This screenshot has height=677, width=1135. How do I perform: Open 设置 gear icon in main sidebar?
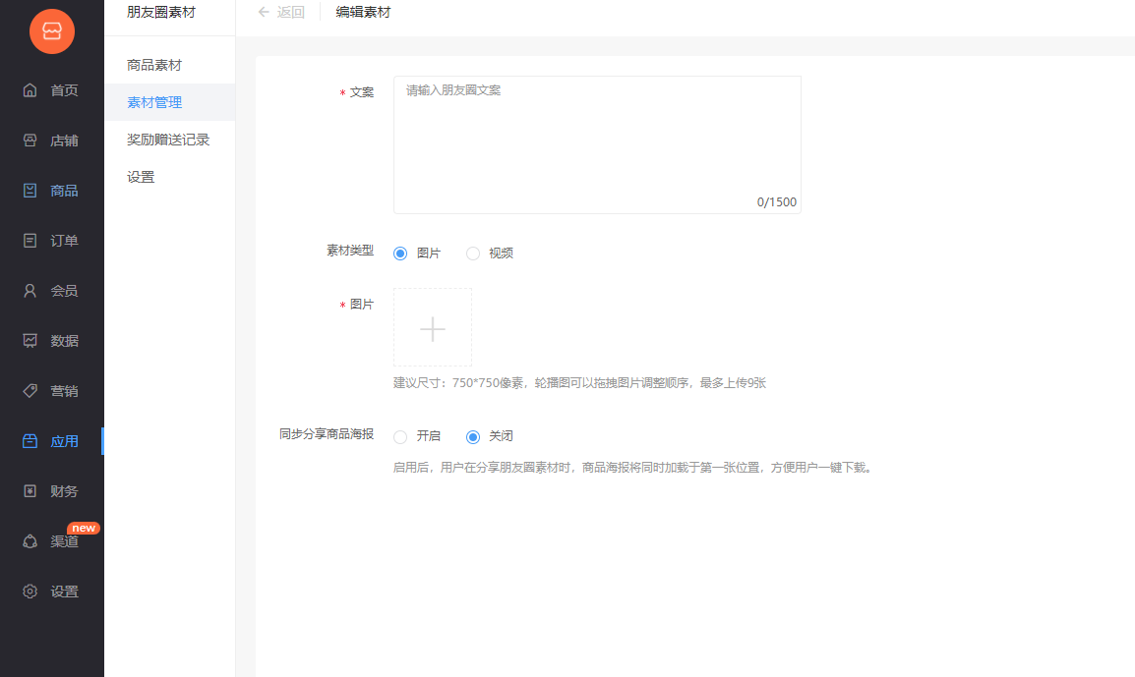click(x=30, y=592)
